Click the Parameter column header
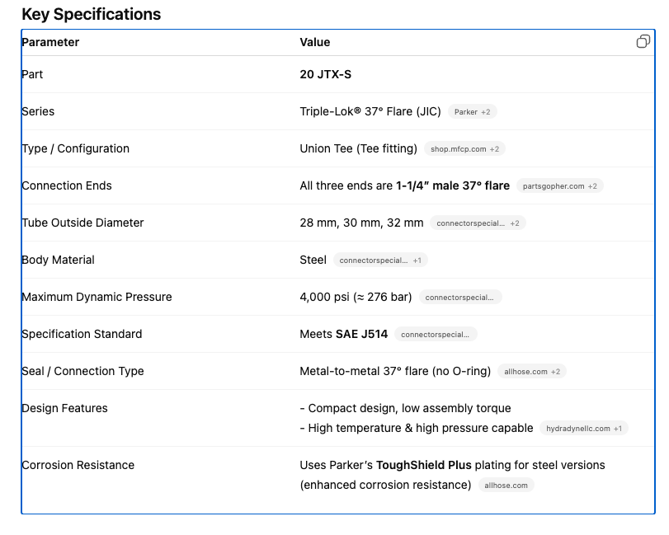The width and height of the screenshot is (669, 535). coord(50,42)
